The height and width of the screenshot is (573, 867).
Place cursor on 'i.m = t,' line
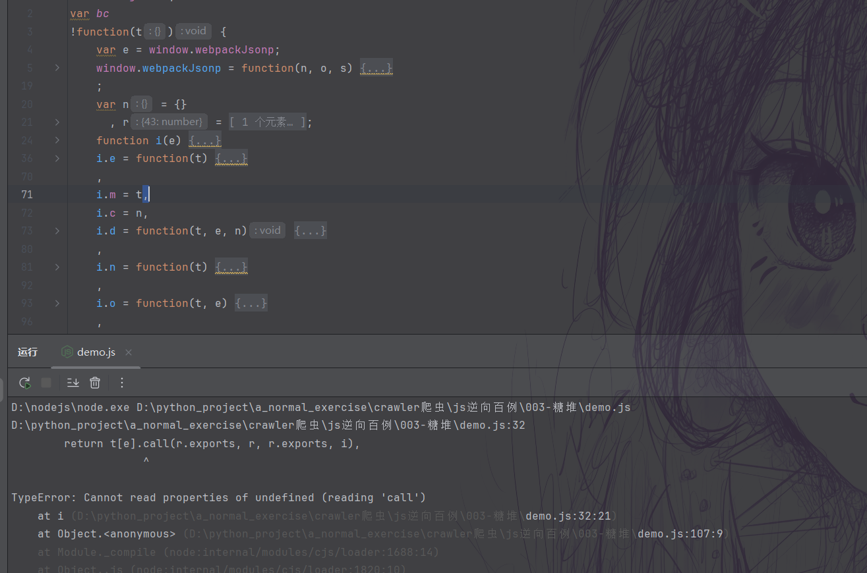pos(123,194)
